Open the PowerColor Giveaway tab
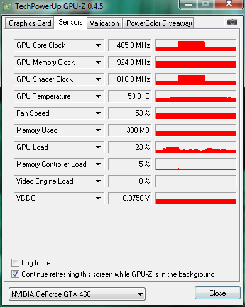245x307 pixels. pyautogui.click(x=159, y=23)
